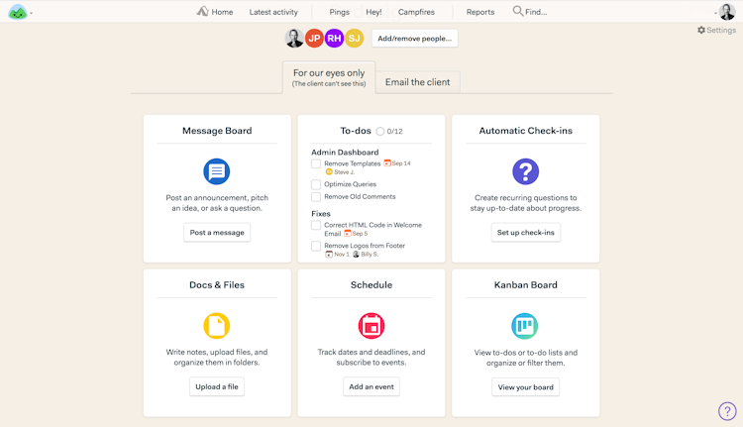The width and height of the screenshot is (743, 427).
Task: Check off the Optimize Queries to-do
Action: pos(316,184)
